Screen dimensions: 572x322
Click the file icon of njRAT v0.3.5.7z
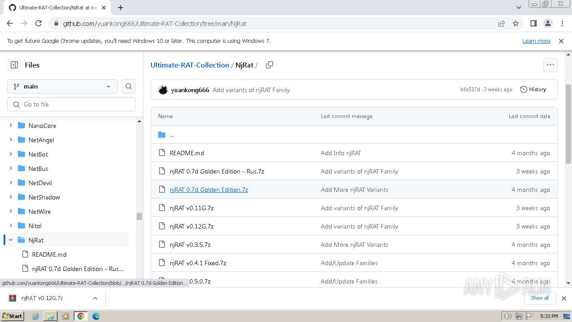pos(162,245)
